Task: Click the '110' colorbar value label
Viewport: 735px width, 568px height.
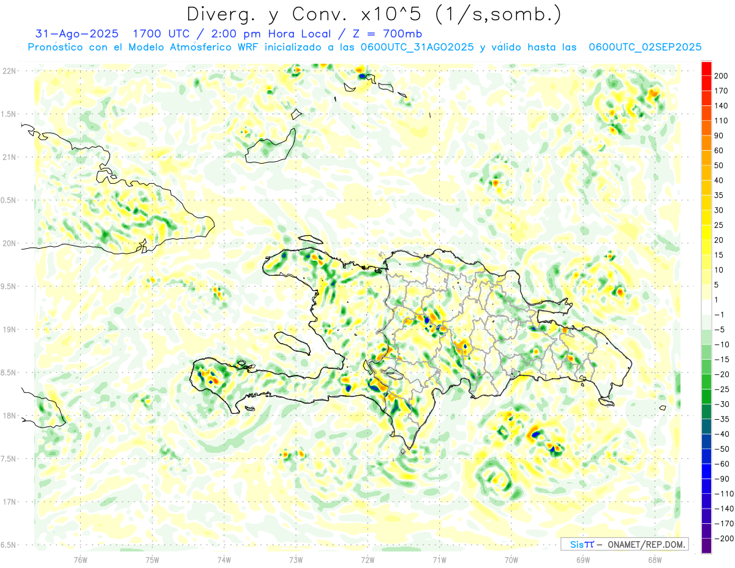Action: 721,121
